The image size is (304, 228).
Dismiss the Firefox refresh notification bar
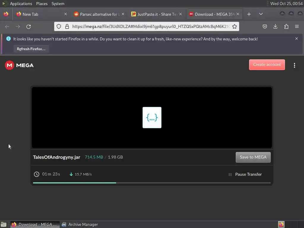click(x=297, y=39)
